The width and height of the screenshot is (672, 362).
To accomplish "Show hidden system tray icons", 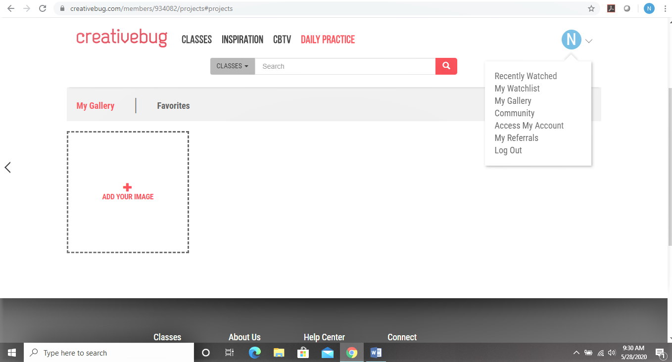I will 576,353.
